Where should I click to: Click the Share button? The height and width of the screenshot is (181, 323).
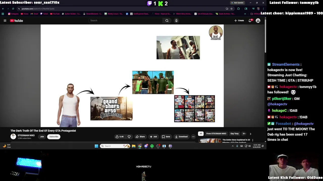140,137
